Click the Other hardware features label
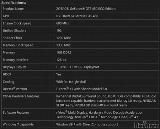 pos(21,96)
